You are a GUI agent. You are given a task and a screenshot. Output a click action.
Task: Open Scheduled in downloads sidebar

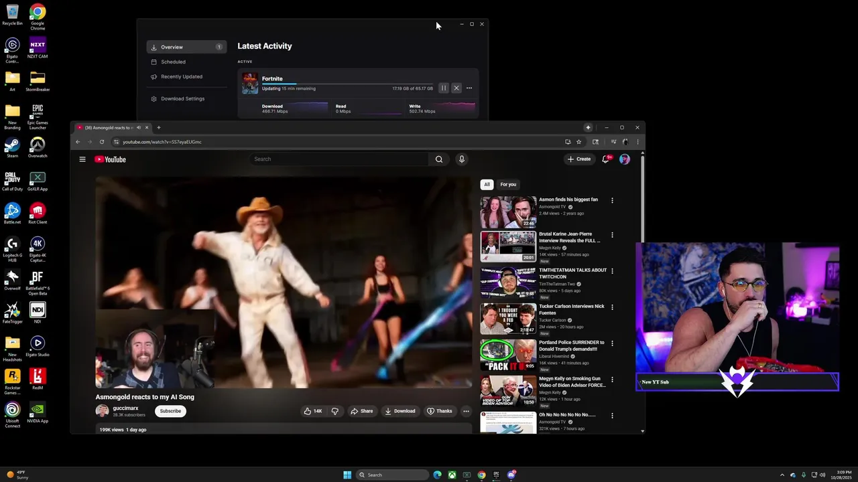tap(173, 62)
